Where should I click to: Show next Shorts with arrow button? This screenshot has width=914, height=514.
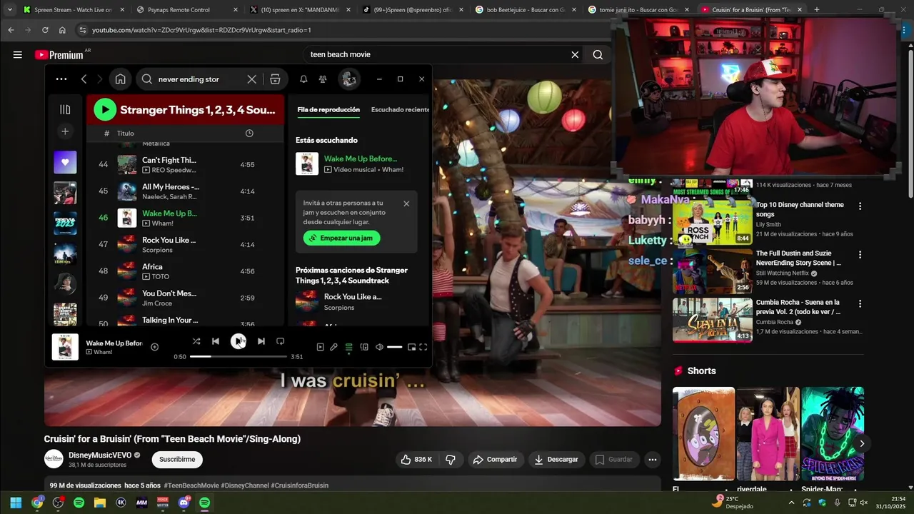862,443
